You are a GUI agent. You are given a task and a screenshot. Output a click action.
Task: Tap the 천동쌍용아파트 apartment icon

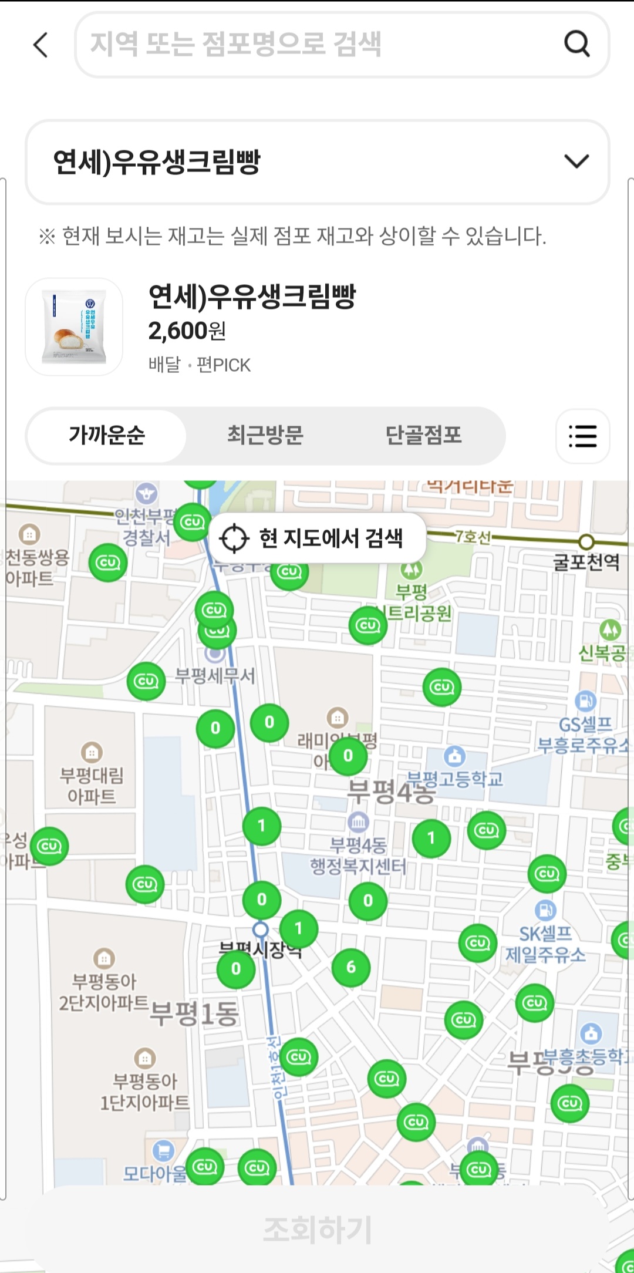point(29,534)
